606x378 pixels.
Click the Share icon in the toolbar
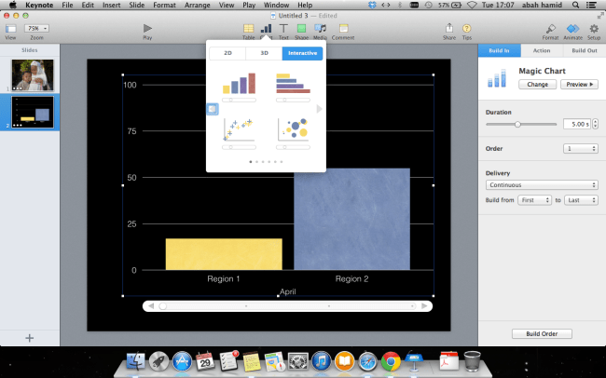click(x=449, y=29)
